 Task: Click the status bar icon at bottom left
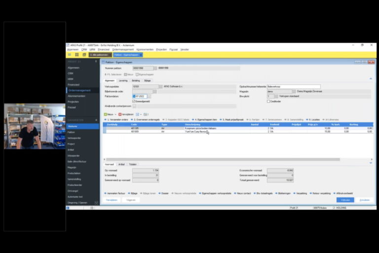coord(68,208)
